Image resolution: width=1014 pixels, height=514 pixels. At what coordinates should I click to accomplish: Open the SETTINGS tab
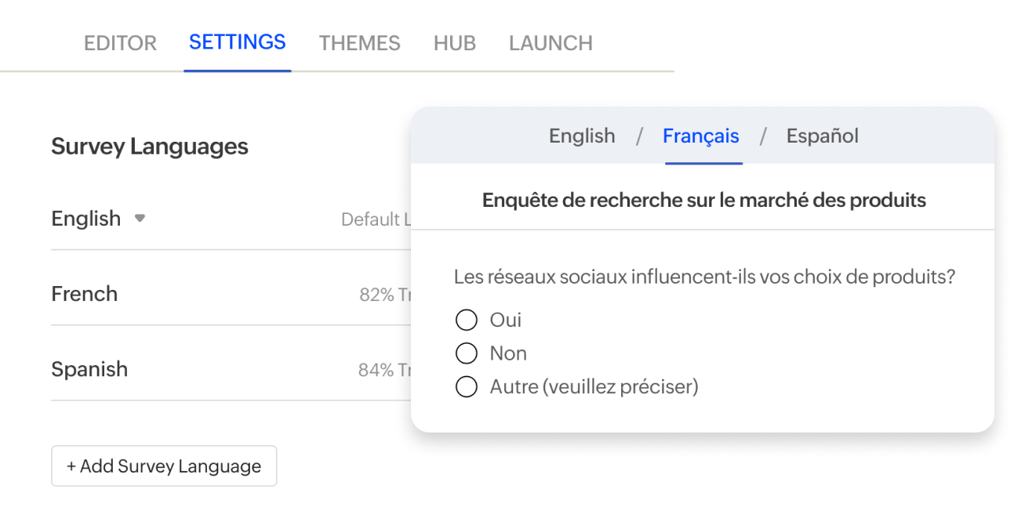point(237,43)
